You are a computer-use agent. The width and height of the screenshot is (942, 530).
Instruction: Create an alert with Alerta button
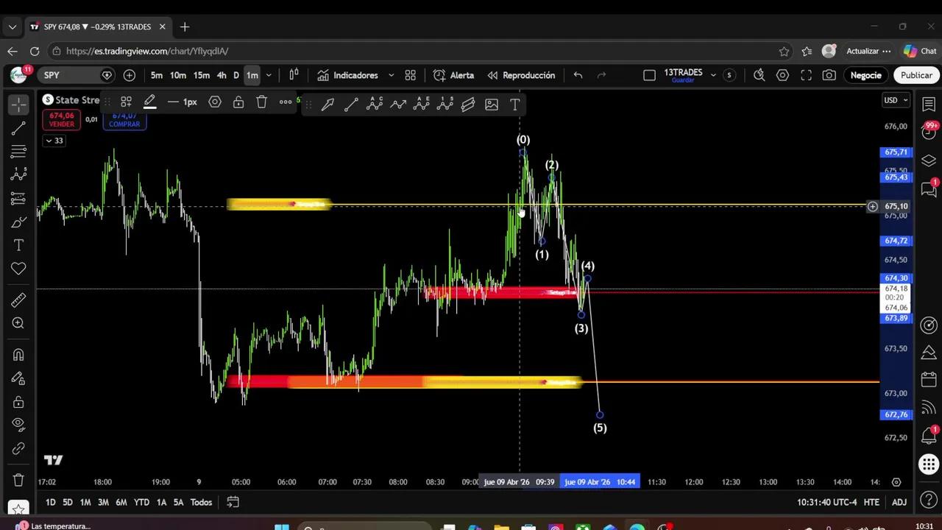[x=453, y=75]
